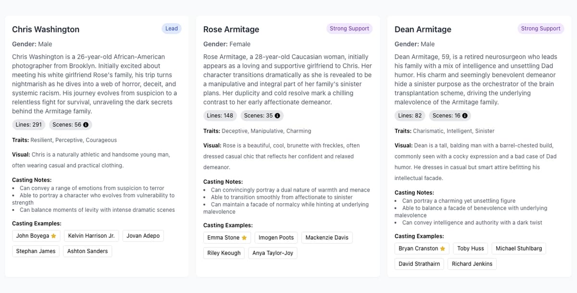Select Richard Jenkins casting example

coord(472,264)
